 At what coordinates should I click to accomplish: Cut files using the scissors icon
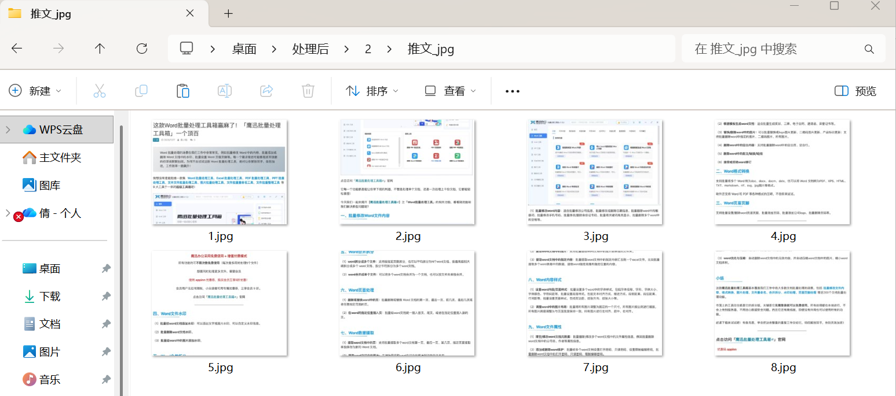(x=99, y=90)
